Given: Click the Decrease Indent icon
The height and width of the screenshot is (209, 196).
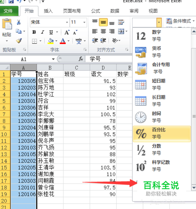Looking at the screenshot, I should pyautogui.click(x=95, y=40).
